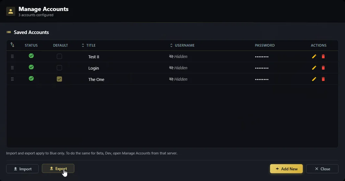Grab the drag handle for Test II row
Image resolution: width=345 pixels, height=181 pixels.
12,56
